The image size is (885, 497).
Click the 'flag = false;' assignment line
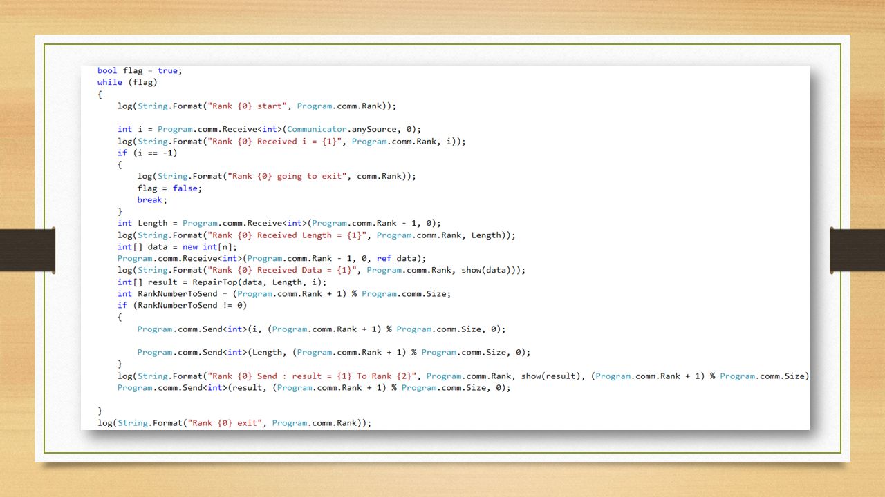tap(169, 188)
